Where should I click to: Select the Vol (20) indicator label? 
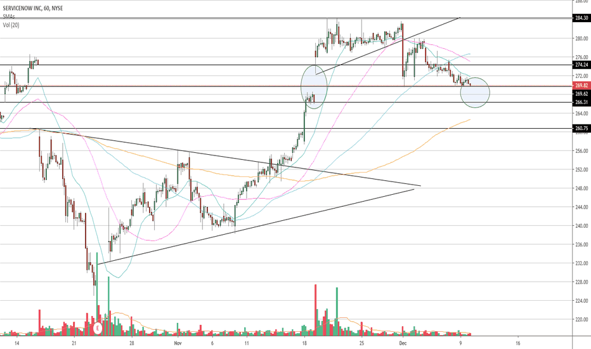pyautogui.click(x=11, y=25)
